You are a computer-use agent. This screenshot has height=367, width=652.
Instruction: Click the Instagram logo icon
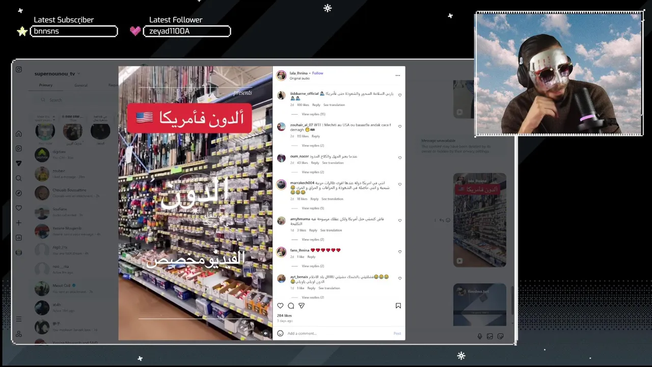(19, 69)
